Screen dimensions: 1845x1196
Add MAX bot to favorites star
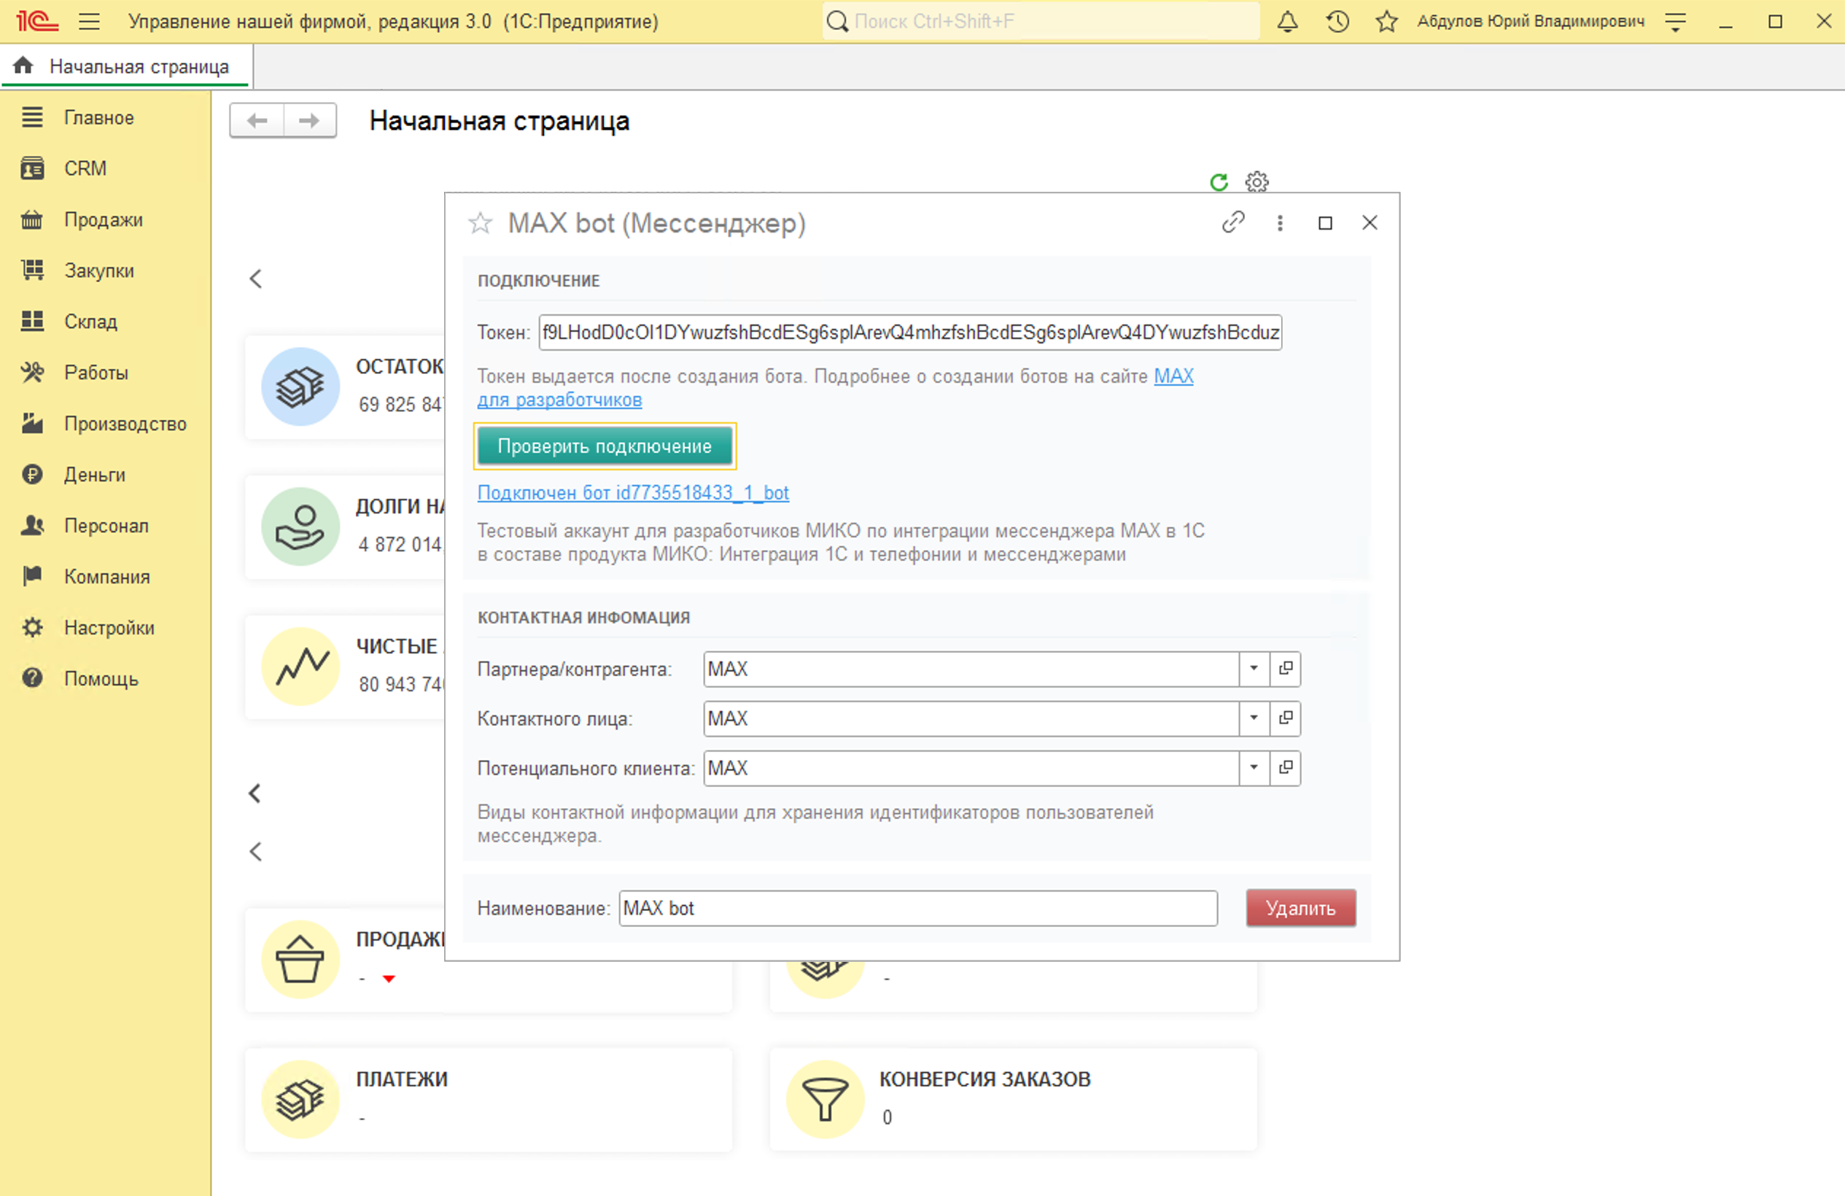pos(480,224)
